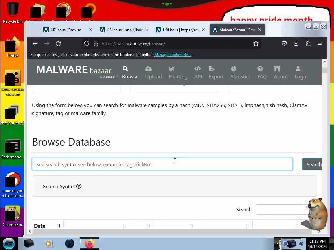Screen dimensions: 334x250
Task: Select the Endermanc... desktop icon
Action: point(13,149)
